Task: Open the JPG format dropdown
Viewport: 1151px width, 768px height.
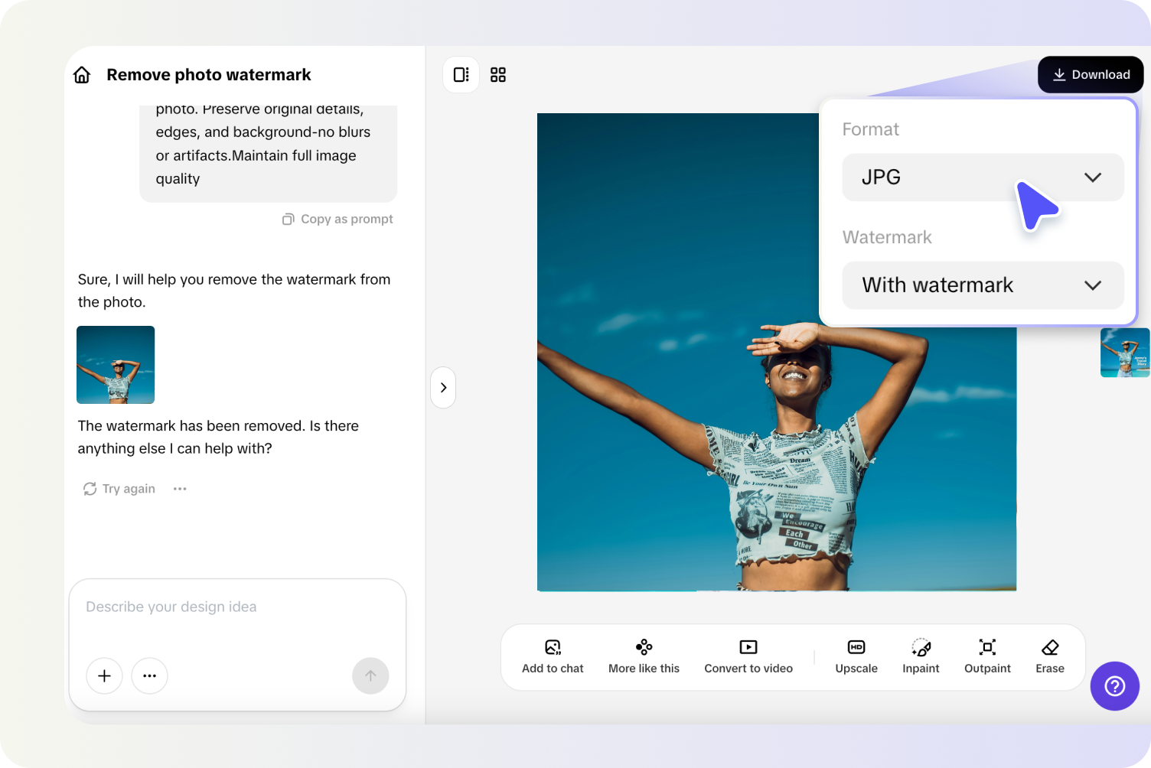Action: point(982,177)
